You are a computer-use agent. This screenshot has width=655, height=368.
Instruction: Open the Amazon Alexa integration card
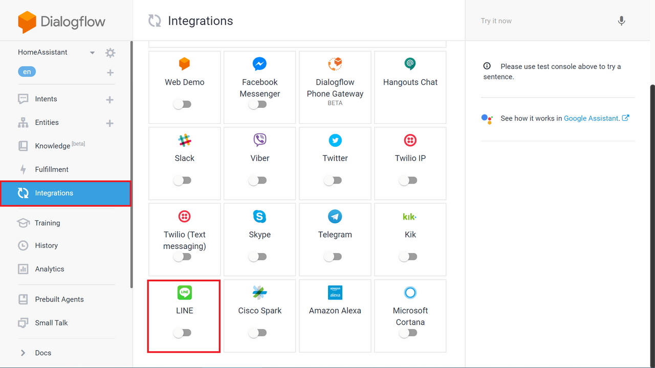pyautogui.click(x=335, y=316)
